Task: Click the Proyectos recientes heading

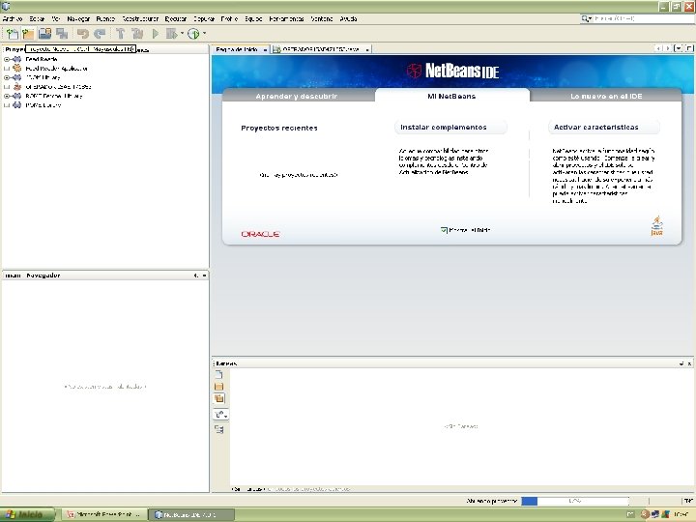Action: point(279,128)
